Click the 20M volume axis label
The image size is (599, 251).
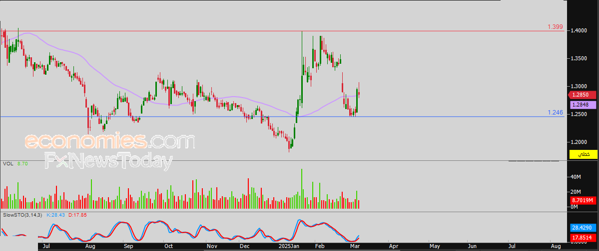coord(576,192)
